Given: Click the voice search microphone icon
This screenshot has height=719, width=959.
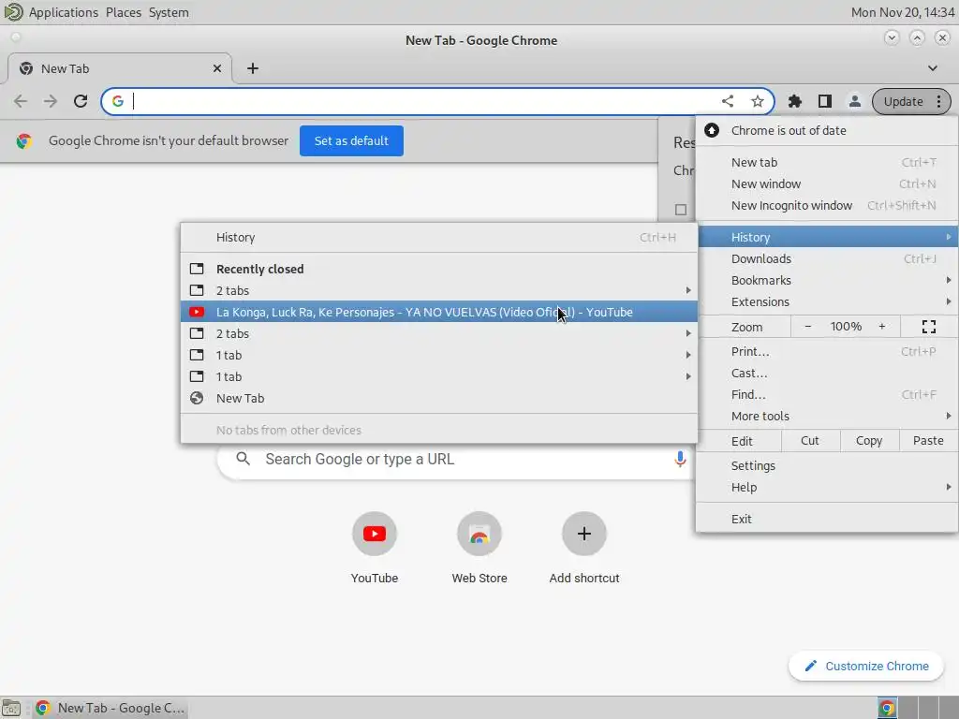Looking at the screenshot, I should click(680, 459).
